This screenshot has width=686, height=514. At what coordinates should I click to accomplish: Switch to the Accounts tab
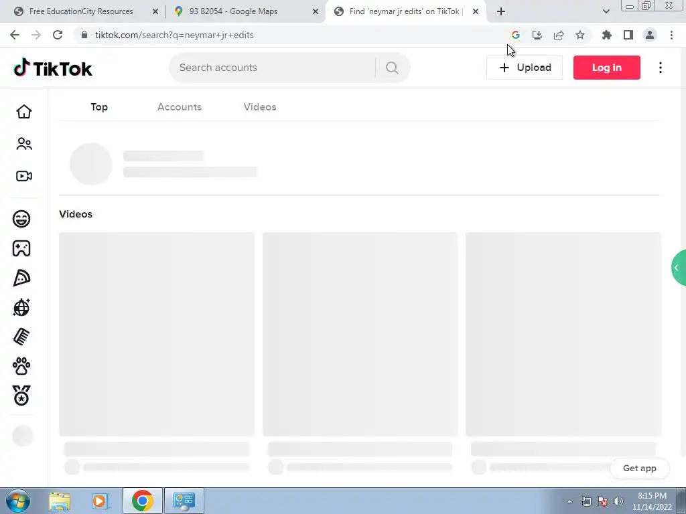click(180, 107)
